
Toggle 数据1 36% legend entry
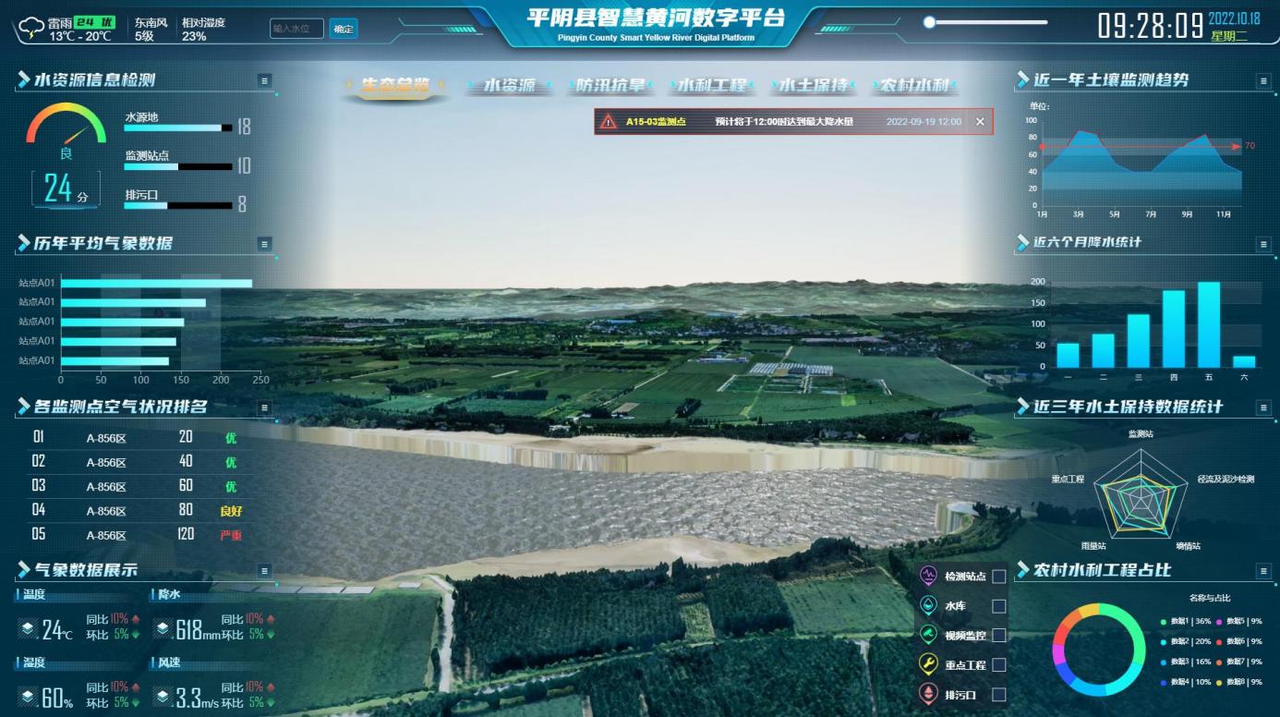tap(1185, 621)
